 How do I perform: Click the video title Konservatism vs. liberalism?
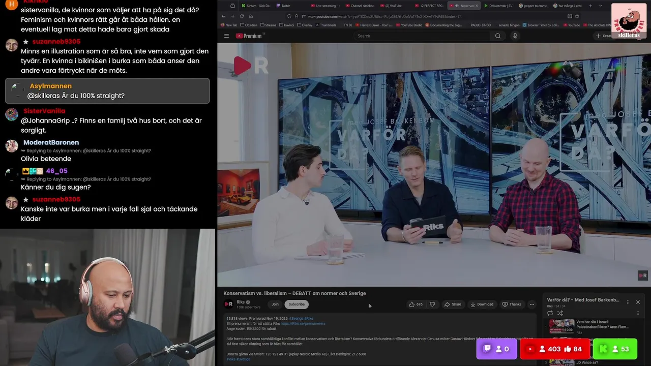click(294, 293)
